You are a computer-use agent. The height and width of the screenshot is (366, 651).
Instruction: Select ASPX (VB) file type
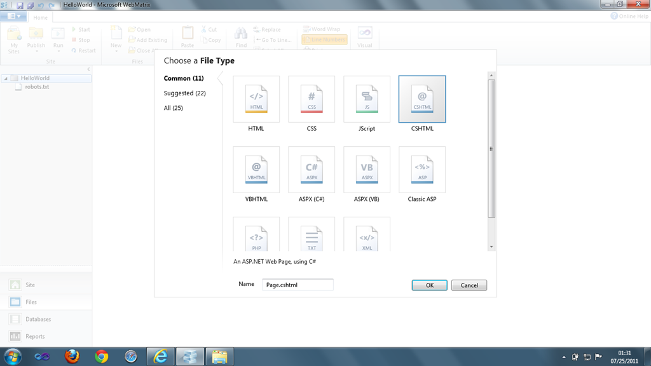367,170
